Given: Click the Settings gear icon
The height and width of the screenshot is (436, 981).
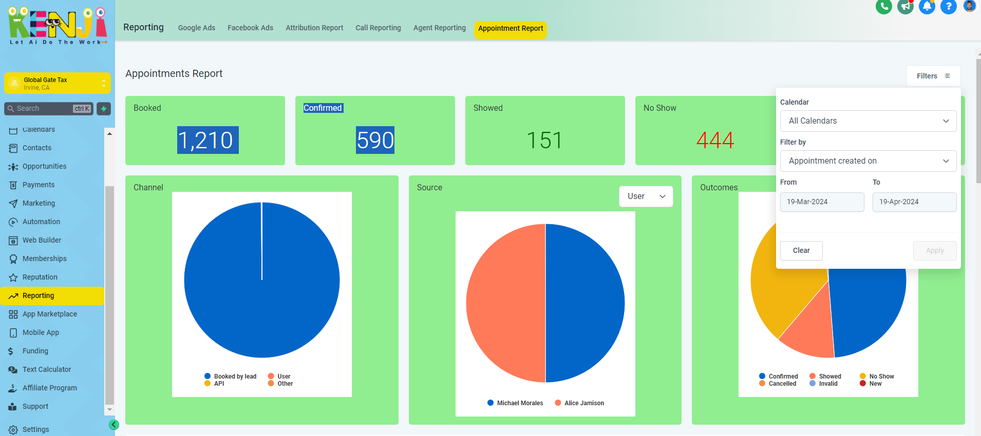Looking at the screenshot, I should (x=13, y=430).
